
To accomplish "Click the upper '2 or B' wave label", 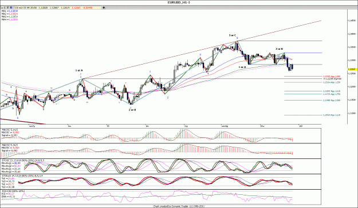I will pos(279,49).
